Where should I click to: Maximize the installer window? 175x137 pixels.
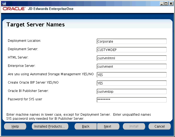click(x=166, y=4)
